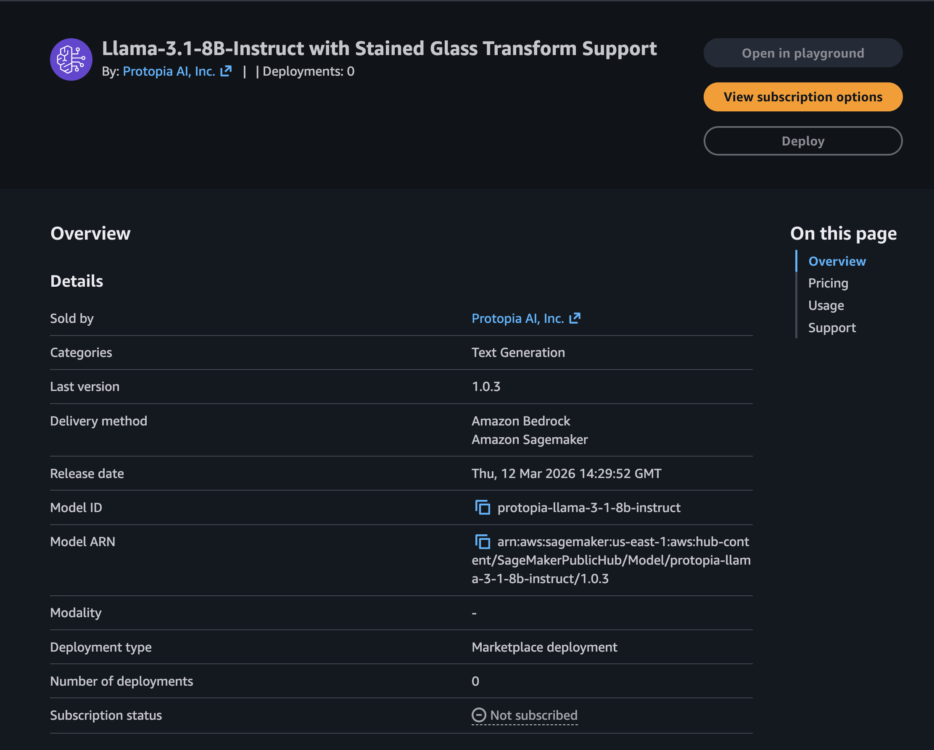The image size is (934, 750).
Task: Jump to Pricing section
Action: 828,283
